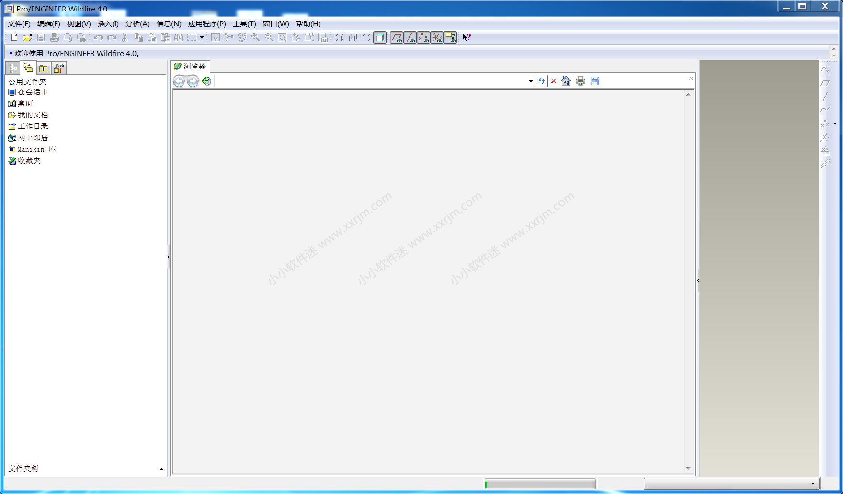Click the Undo arrow in the toolbar
Screen dimensions: 843x494
click(98, 37)
